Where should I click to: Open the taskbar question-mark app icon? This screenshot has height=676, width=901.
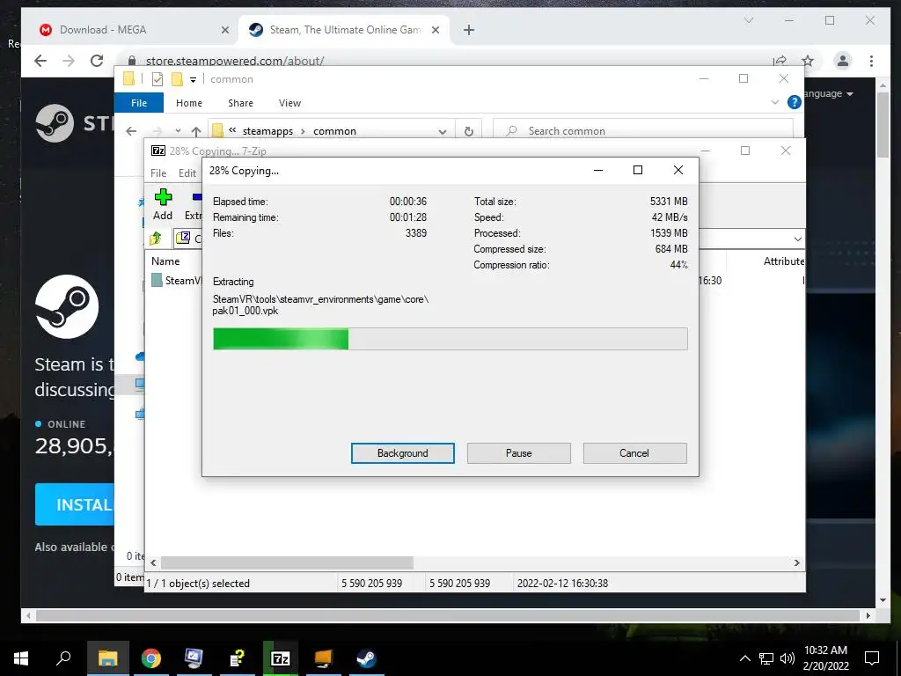point(237,658)
